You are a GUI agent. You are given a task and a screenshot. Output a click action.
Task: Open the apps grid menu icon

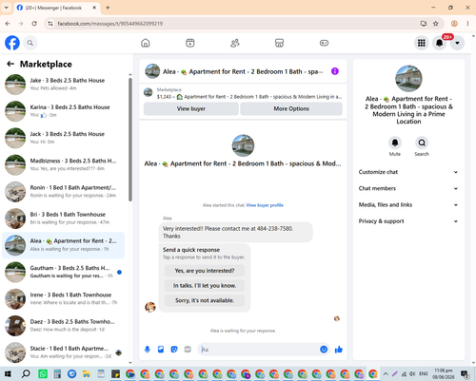pos(422,43)
